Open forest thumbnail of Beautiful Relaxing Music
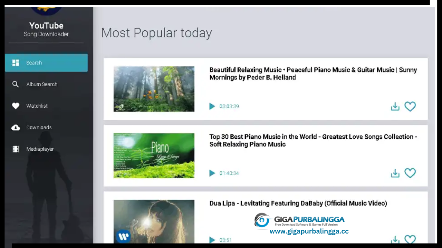 point(154,89)
